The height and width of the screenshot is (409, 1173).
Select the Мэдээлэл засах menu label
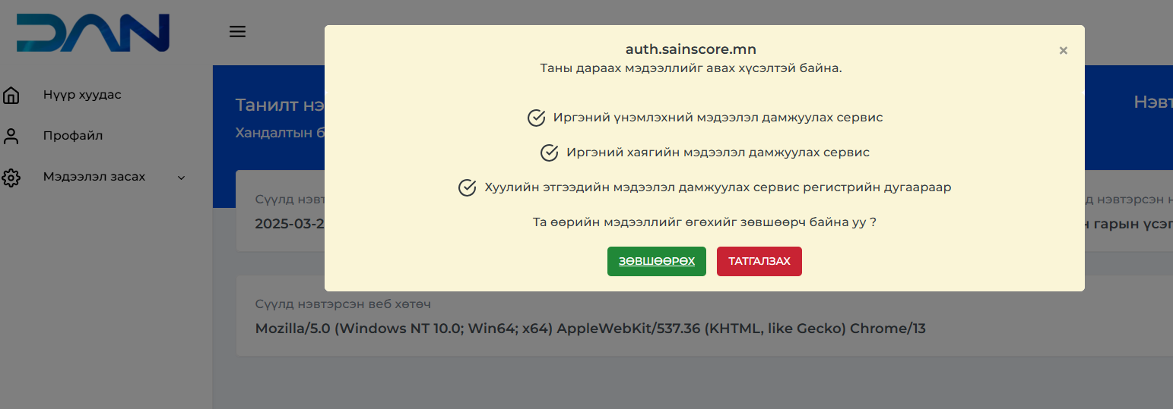[x=94, y=177]
